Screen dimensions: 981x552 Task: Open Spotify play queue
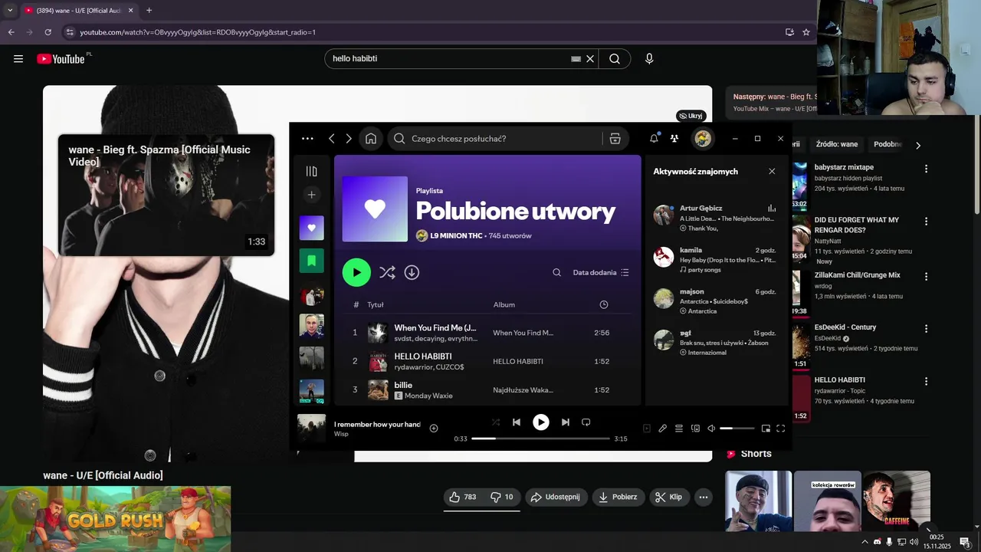click(x=679, y=429)
